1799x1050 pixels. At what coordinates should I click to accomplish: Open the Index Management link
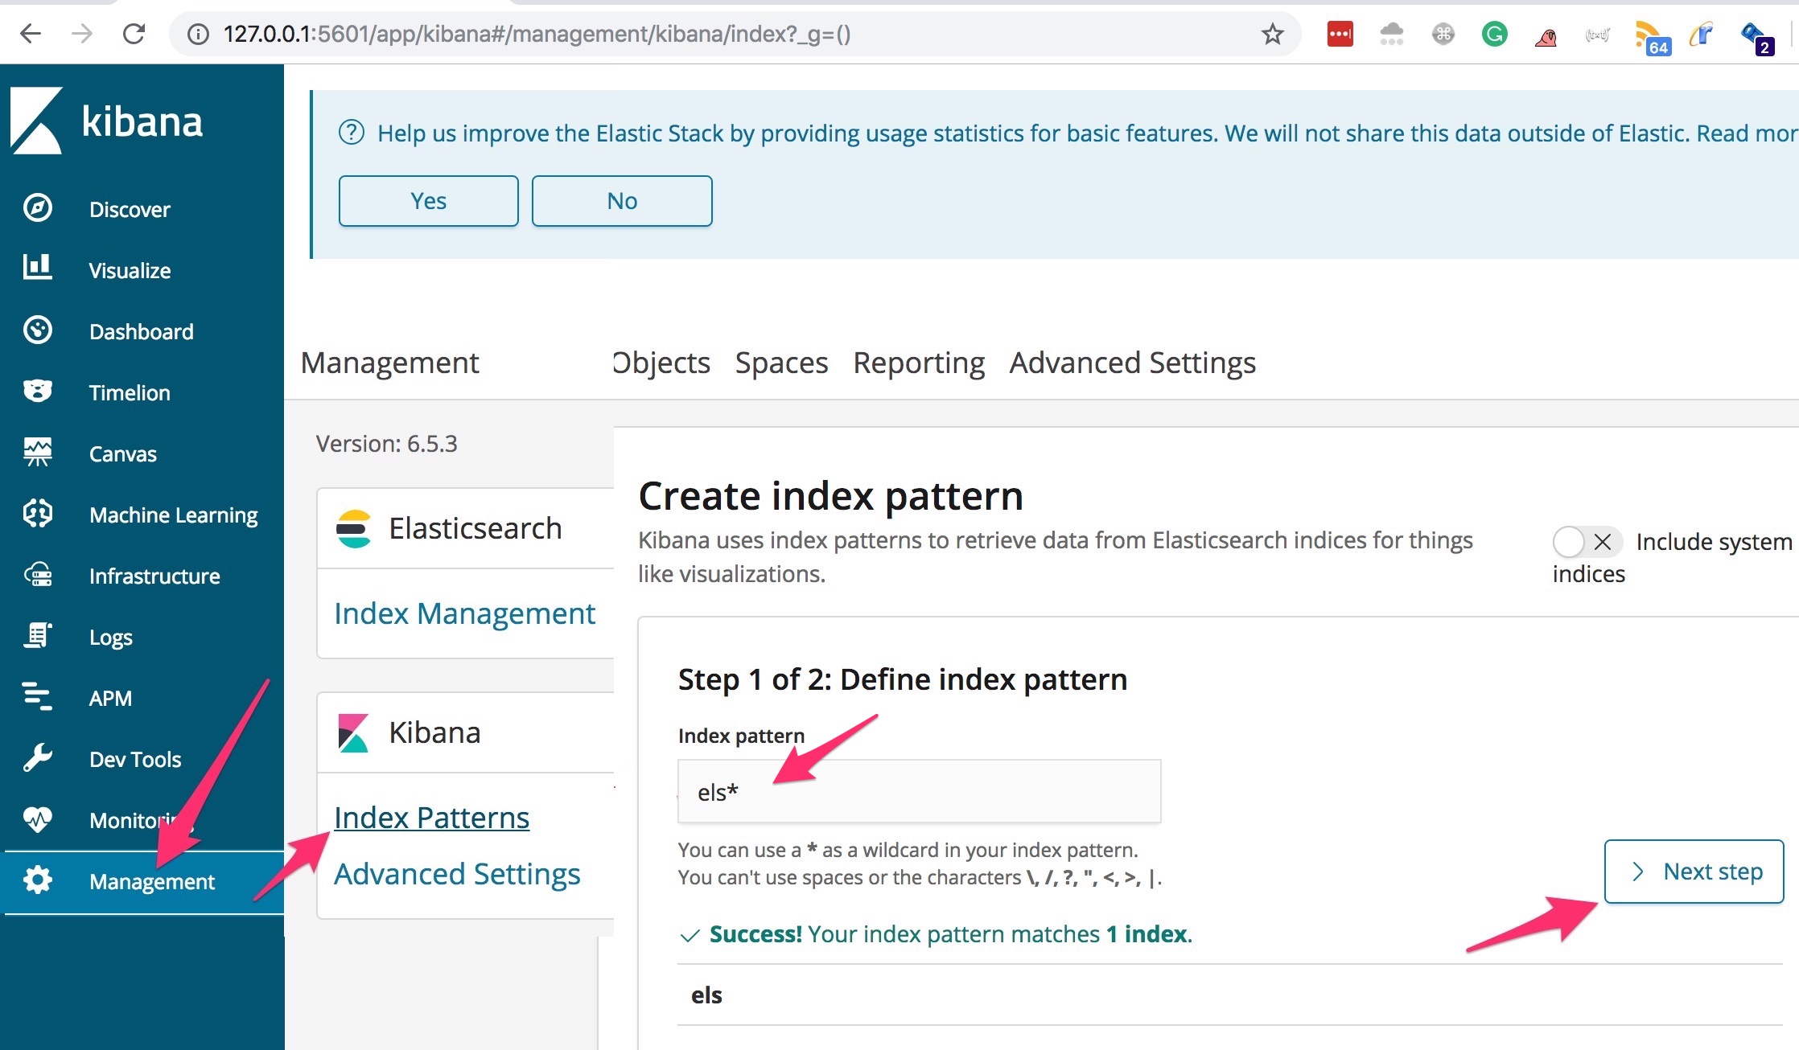(464, 613)
